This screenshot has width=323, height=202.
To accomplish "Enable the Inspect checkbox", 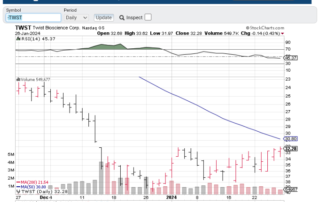I will click(148, 17).
